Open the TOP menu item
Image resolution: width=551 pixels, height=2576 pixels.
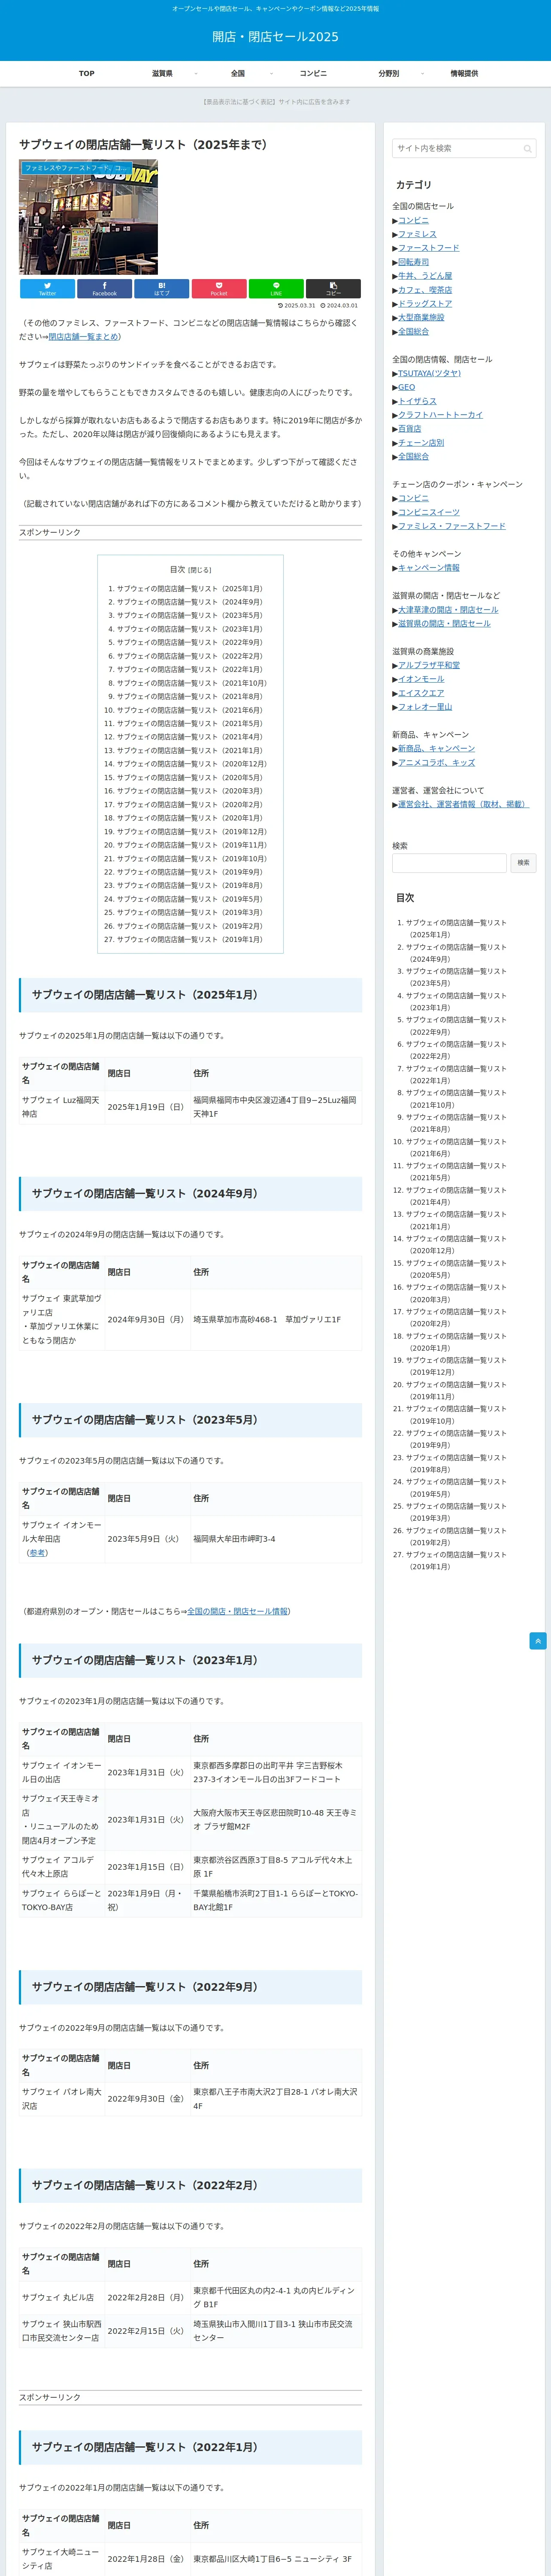click(x=87, y=73)
